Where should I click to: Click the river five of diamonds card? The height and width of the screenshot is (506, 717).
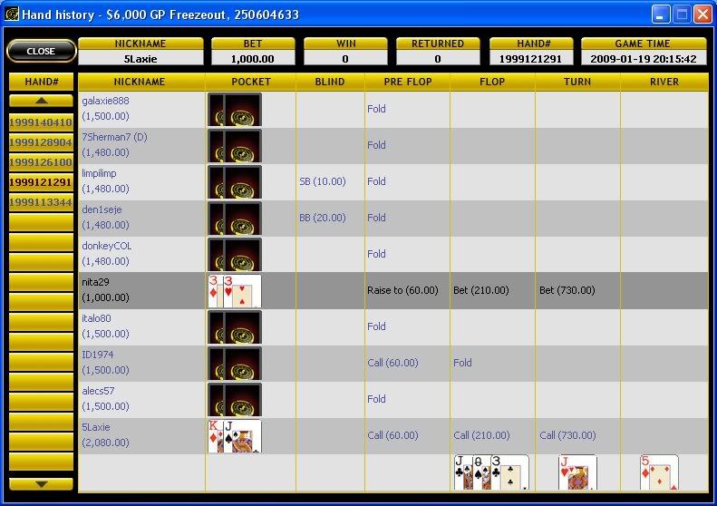pos(659,472)
